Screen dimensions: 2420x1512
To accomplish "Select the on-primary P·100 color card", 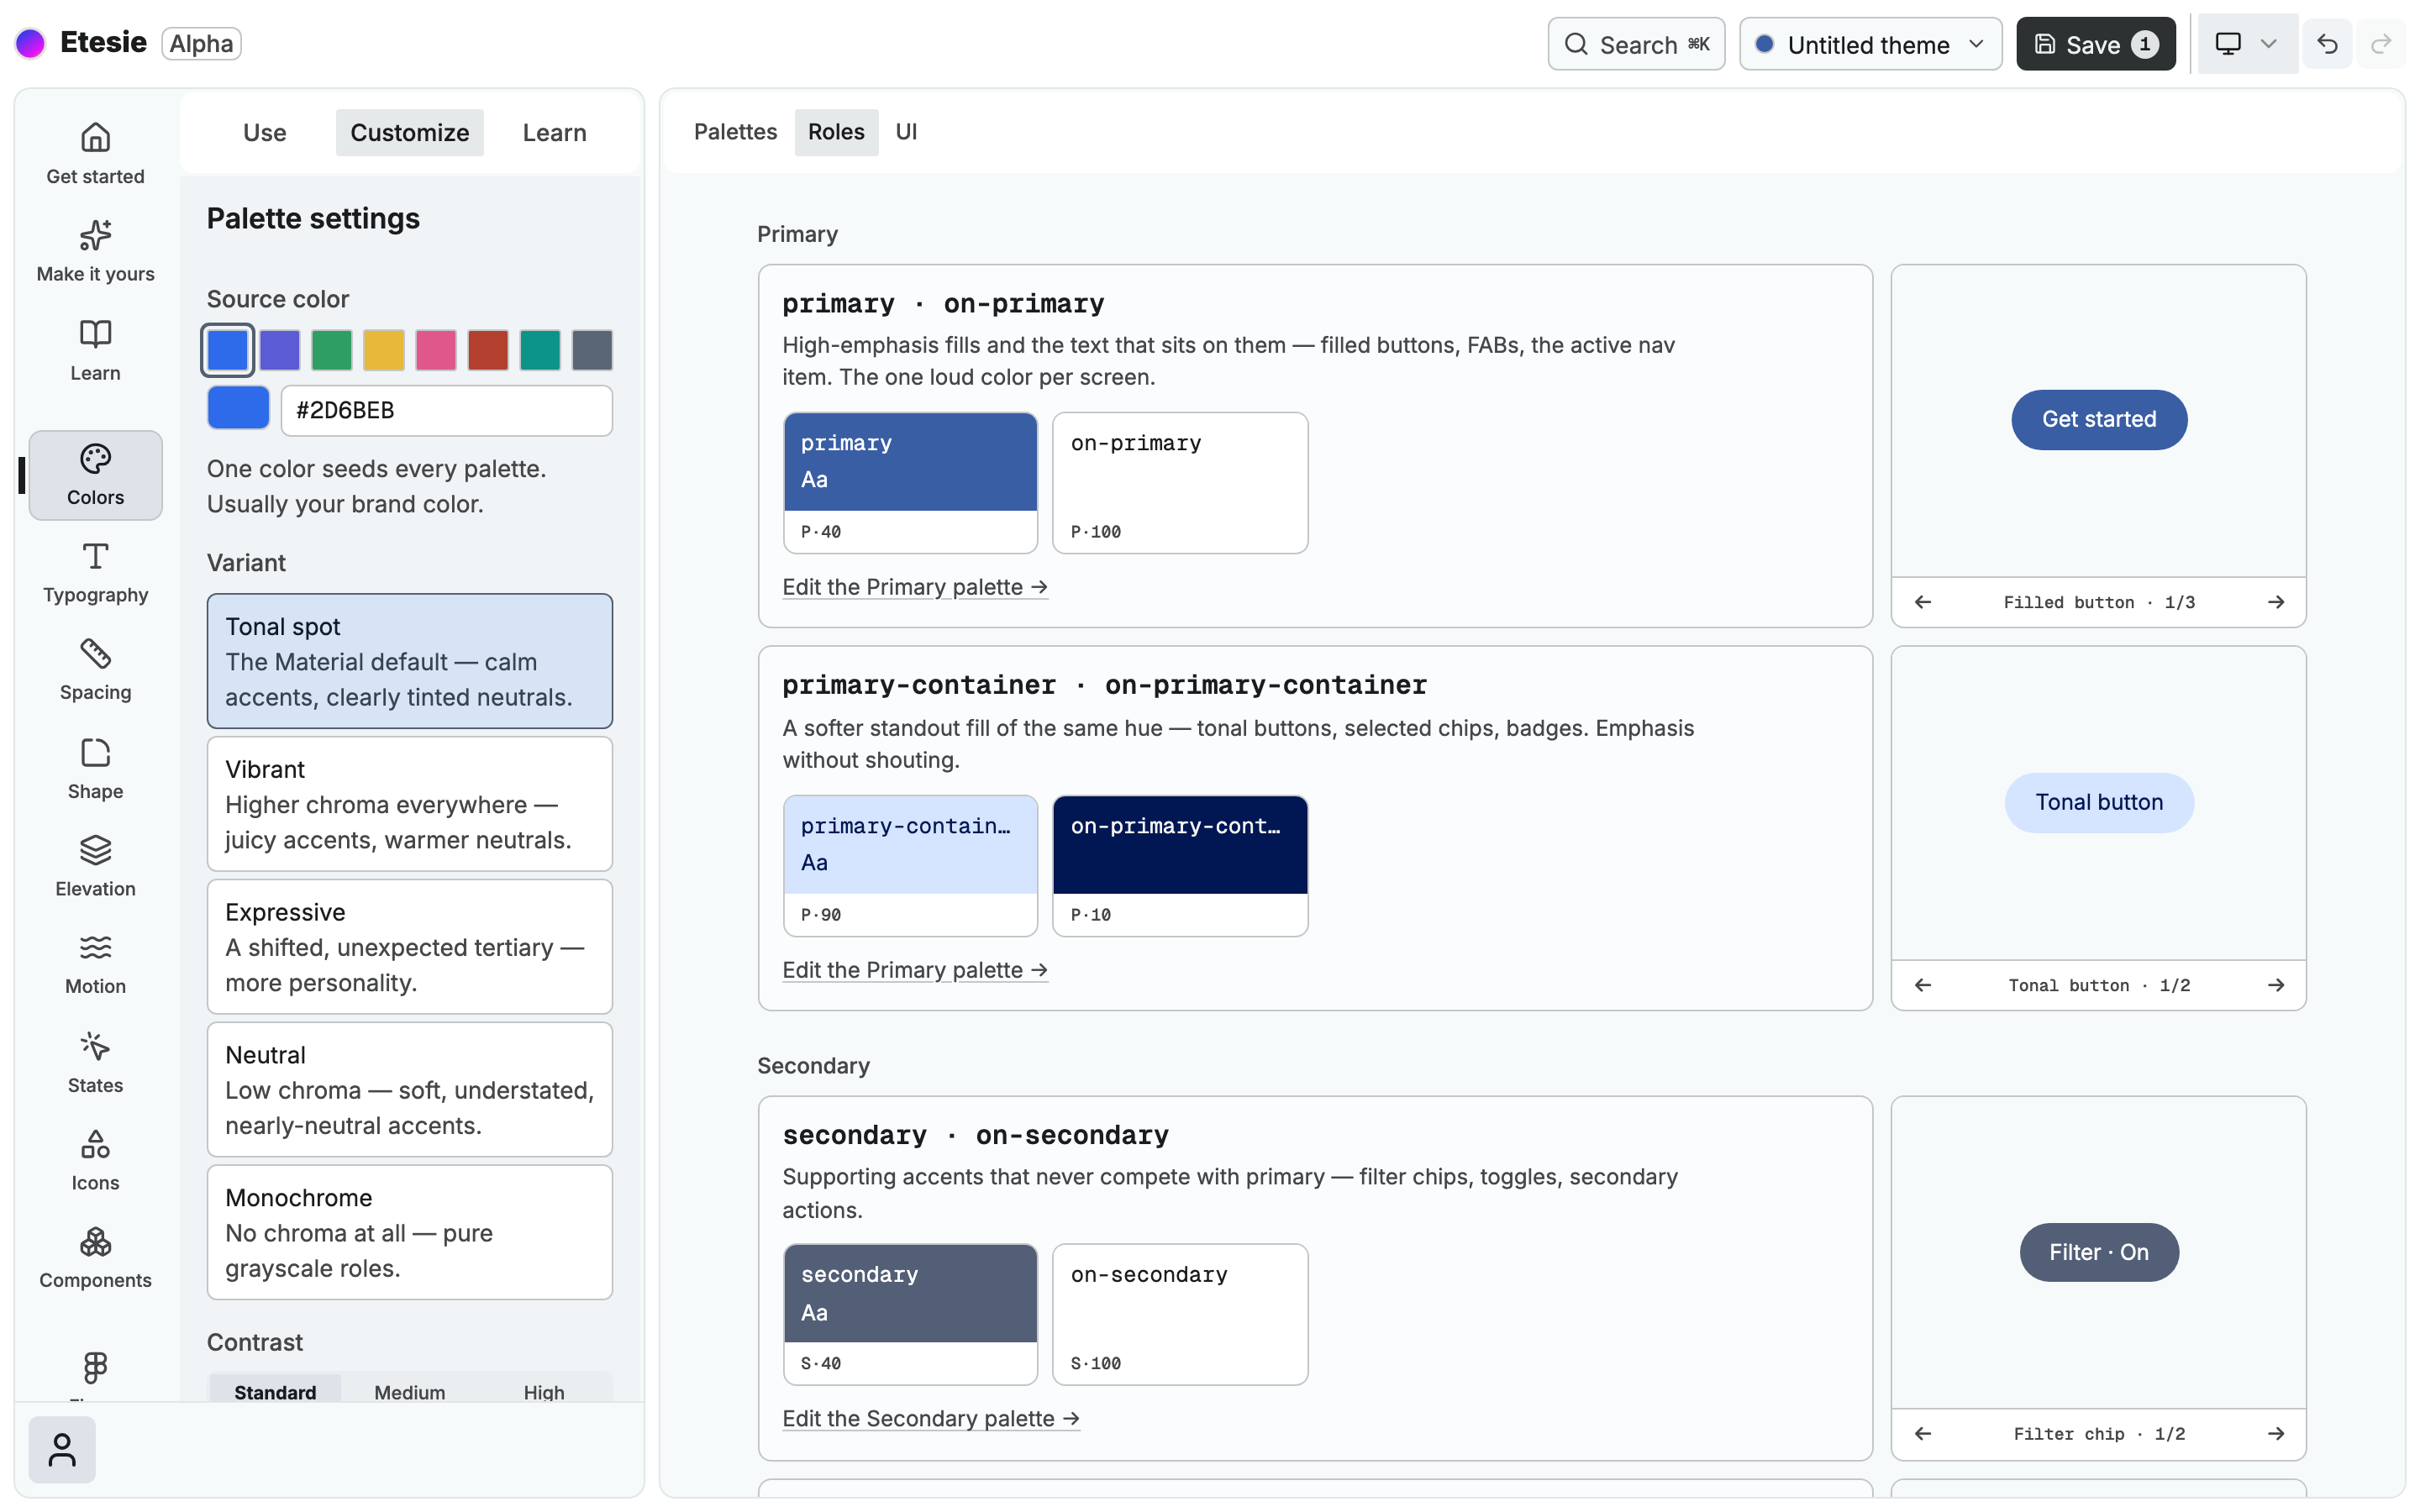I will 1180,483.
